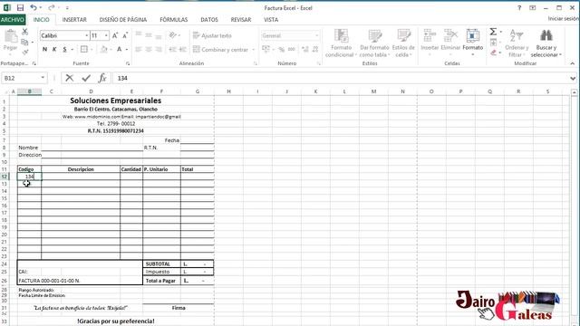Click the Format Painter brush icon
Image resolution: width=580 pixels, height=326 pixels.
tap(24, 52)
